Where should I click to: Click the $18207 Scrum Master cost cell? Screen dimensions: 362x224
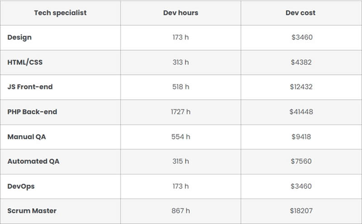point(301,211)
